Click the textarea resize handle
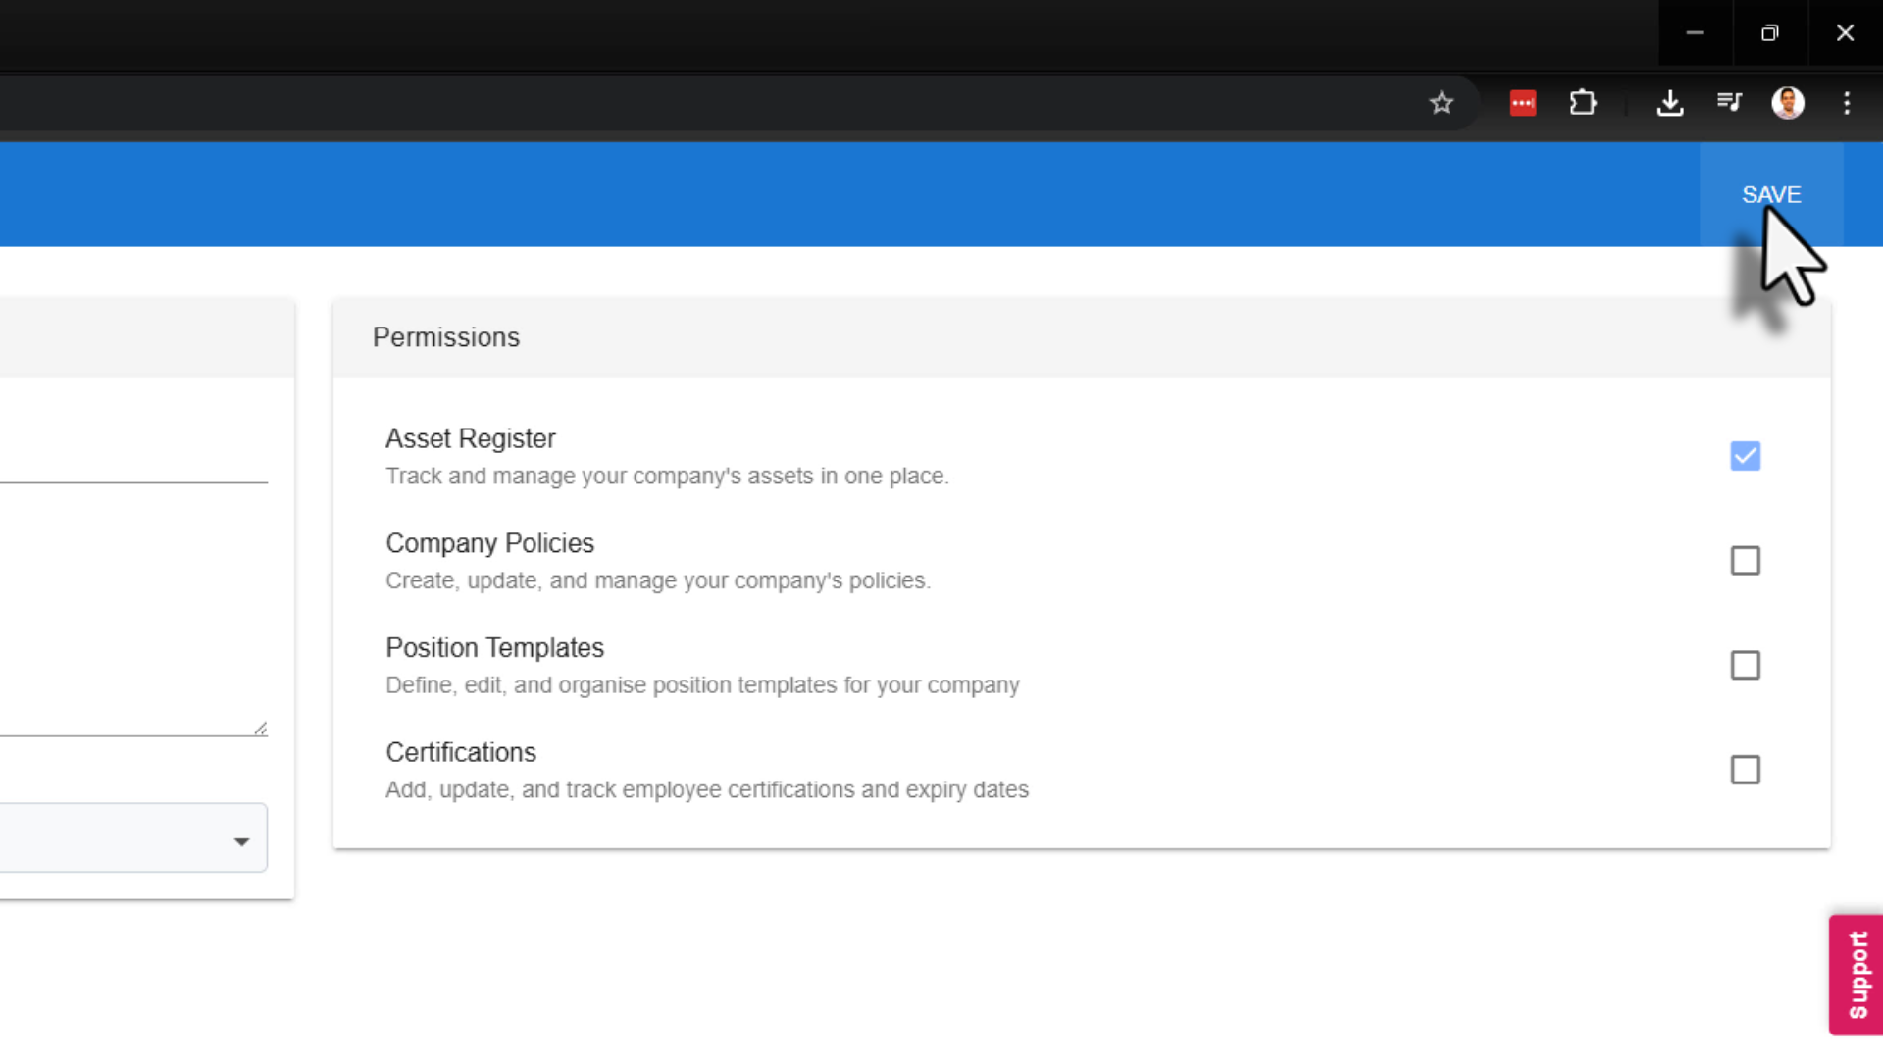The height and width of the screenshot is (1059, 1883). [260, 729]
